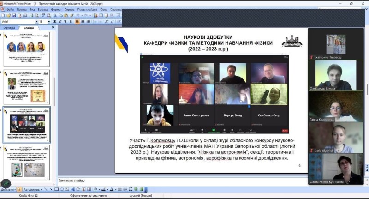Select the Oval shape tool
The width and height of the screenshot is (369, 199).
coord(62,189)
